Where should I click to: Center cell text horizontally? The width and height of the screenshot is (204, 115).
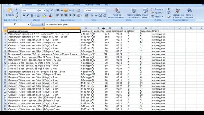click(62, 16)
